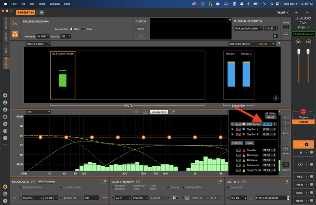316x205 pixels.
Task: Open the Window menu
Action: point(55,4)
